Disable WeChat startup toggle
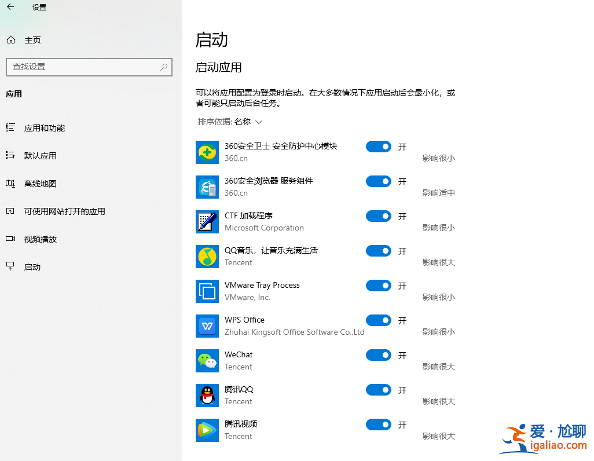This screenshot has height=461, width=594. [x=378, y=355]
